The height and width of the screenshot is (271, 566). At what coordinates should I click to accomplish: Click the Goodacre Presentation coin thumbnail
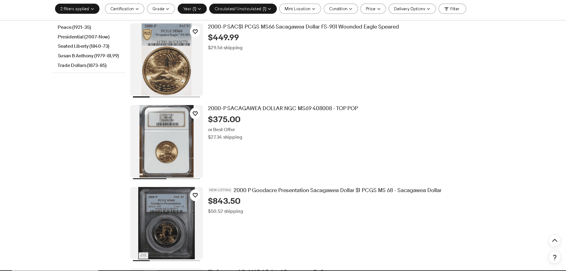pyautogui.click(x=166, y=223)
